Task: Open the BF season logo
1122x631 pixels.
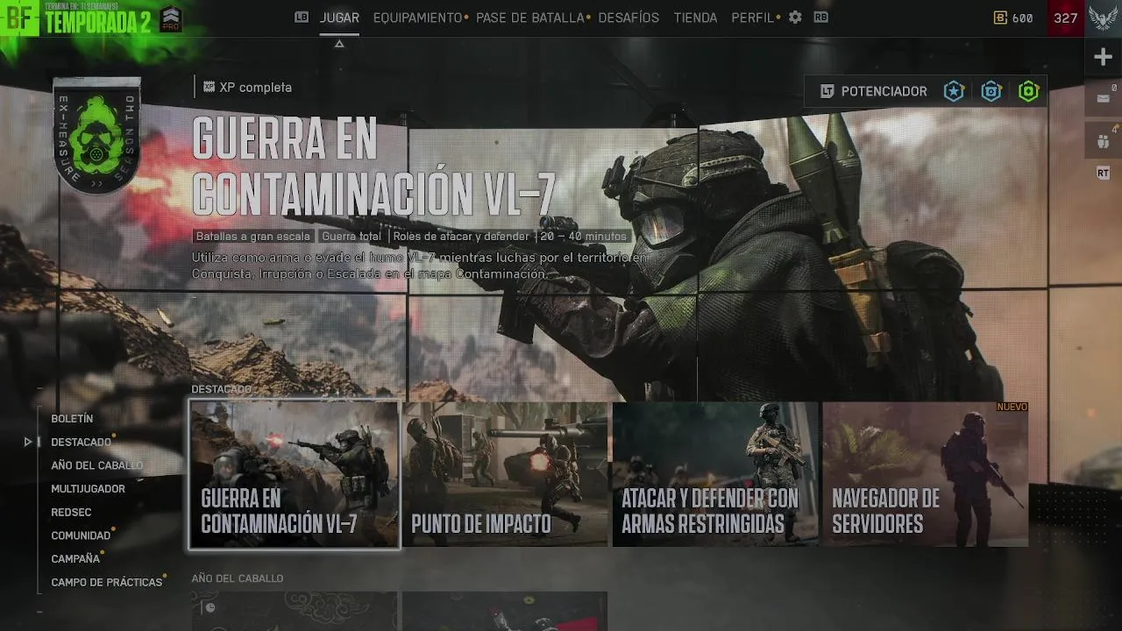Action: 18,18
